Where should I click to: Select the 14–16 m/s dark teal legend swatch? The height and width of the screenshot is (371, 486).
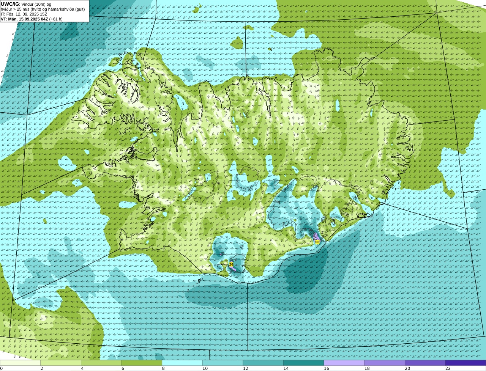[x=304, y=363]
